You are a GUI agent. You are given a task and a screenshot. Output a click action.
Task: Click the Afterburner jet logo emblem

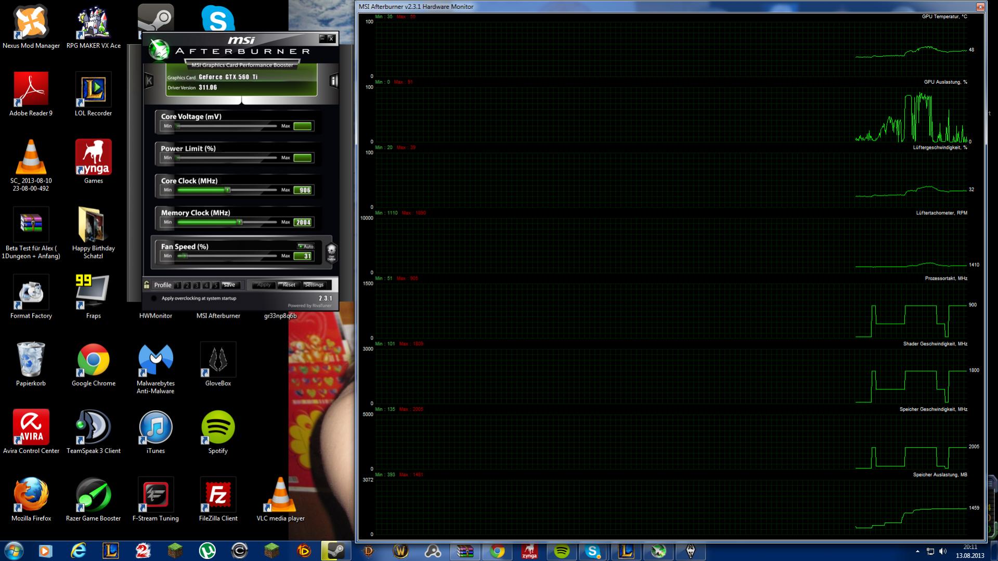159,50
